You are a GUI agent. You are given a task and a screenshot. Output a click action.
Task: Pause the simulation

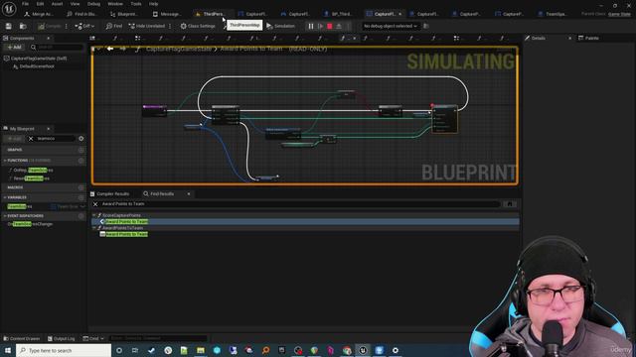click(x=311, y=26)
